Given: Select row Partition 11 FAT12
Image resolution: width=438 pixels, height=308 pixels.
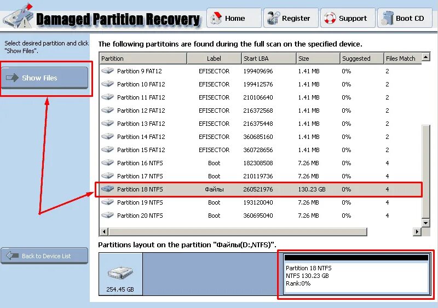Looking at the screenshot, I should [261, 97].
